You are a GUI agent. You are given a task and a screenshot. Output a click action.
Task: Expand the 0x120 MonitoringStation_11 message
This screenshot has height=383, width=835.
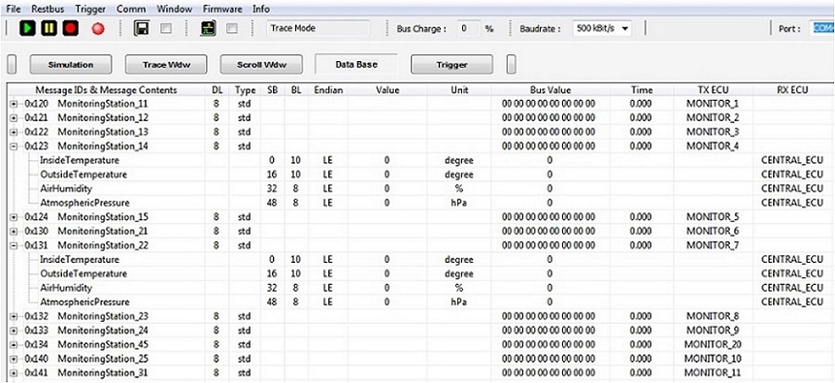click(14, 104)
